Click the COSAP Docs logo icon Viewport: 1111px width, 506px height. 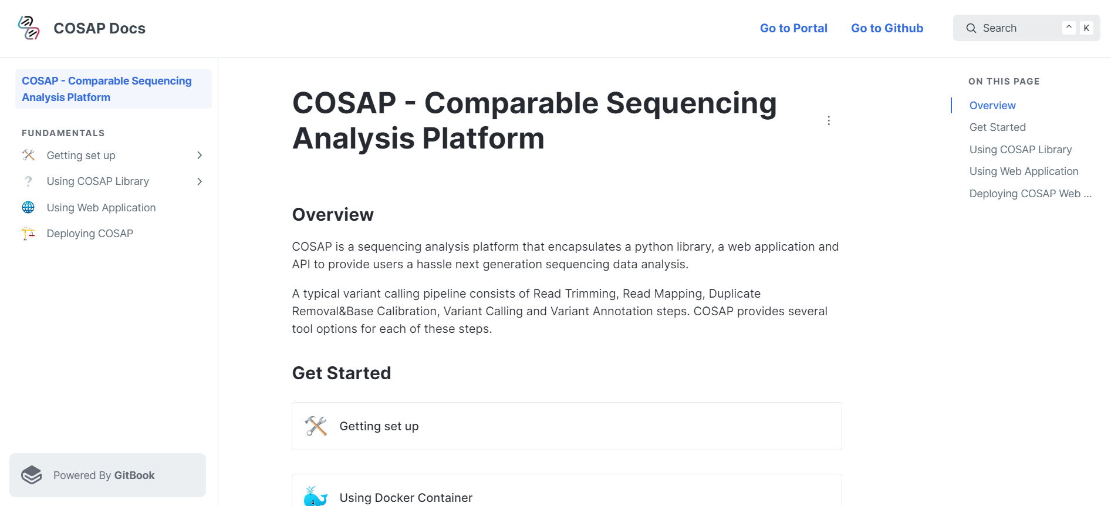pyautogui.click(x=29, y=28)
